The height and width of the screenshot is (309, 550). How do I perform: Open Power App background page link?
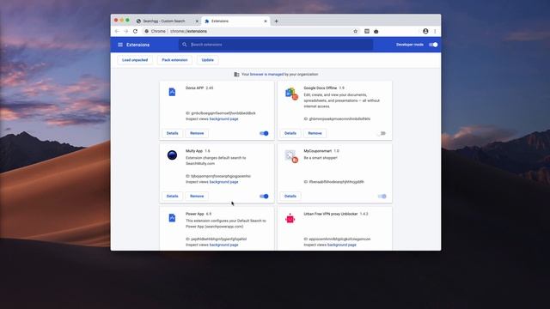tap(223, 245)
